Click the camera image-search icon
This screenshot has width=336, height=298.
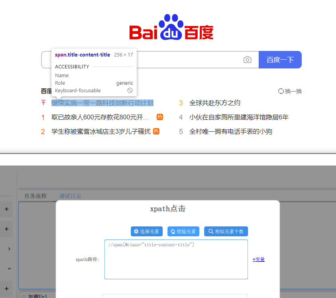247,60
